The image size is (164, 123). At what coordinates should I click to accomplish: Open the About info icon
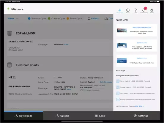pyautogui.click(x=128, y=10)
